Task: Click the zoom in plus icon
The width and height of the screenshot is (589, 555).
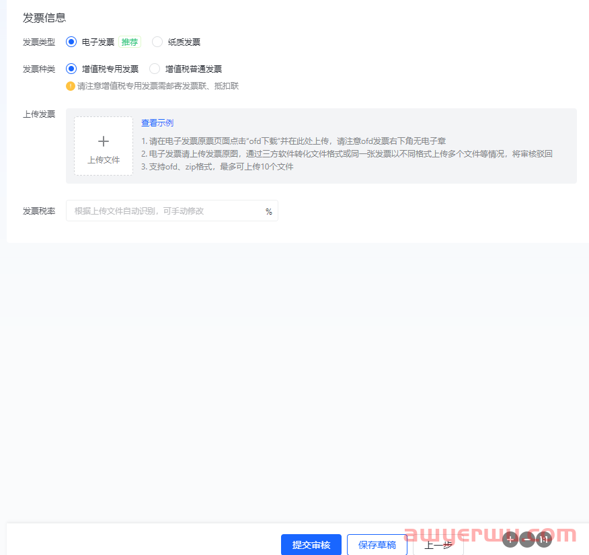Action: click(510, 539)
